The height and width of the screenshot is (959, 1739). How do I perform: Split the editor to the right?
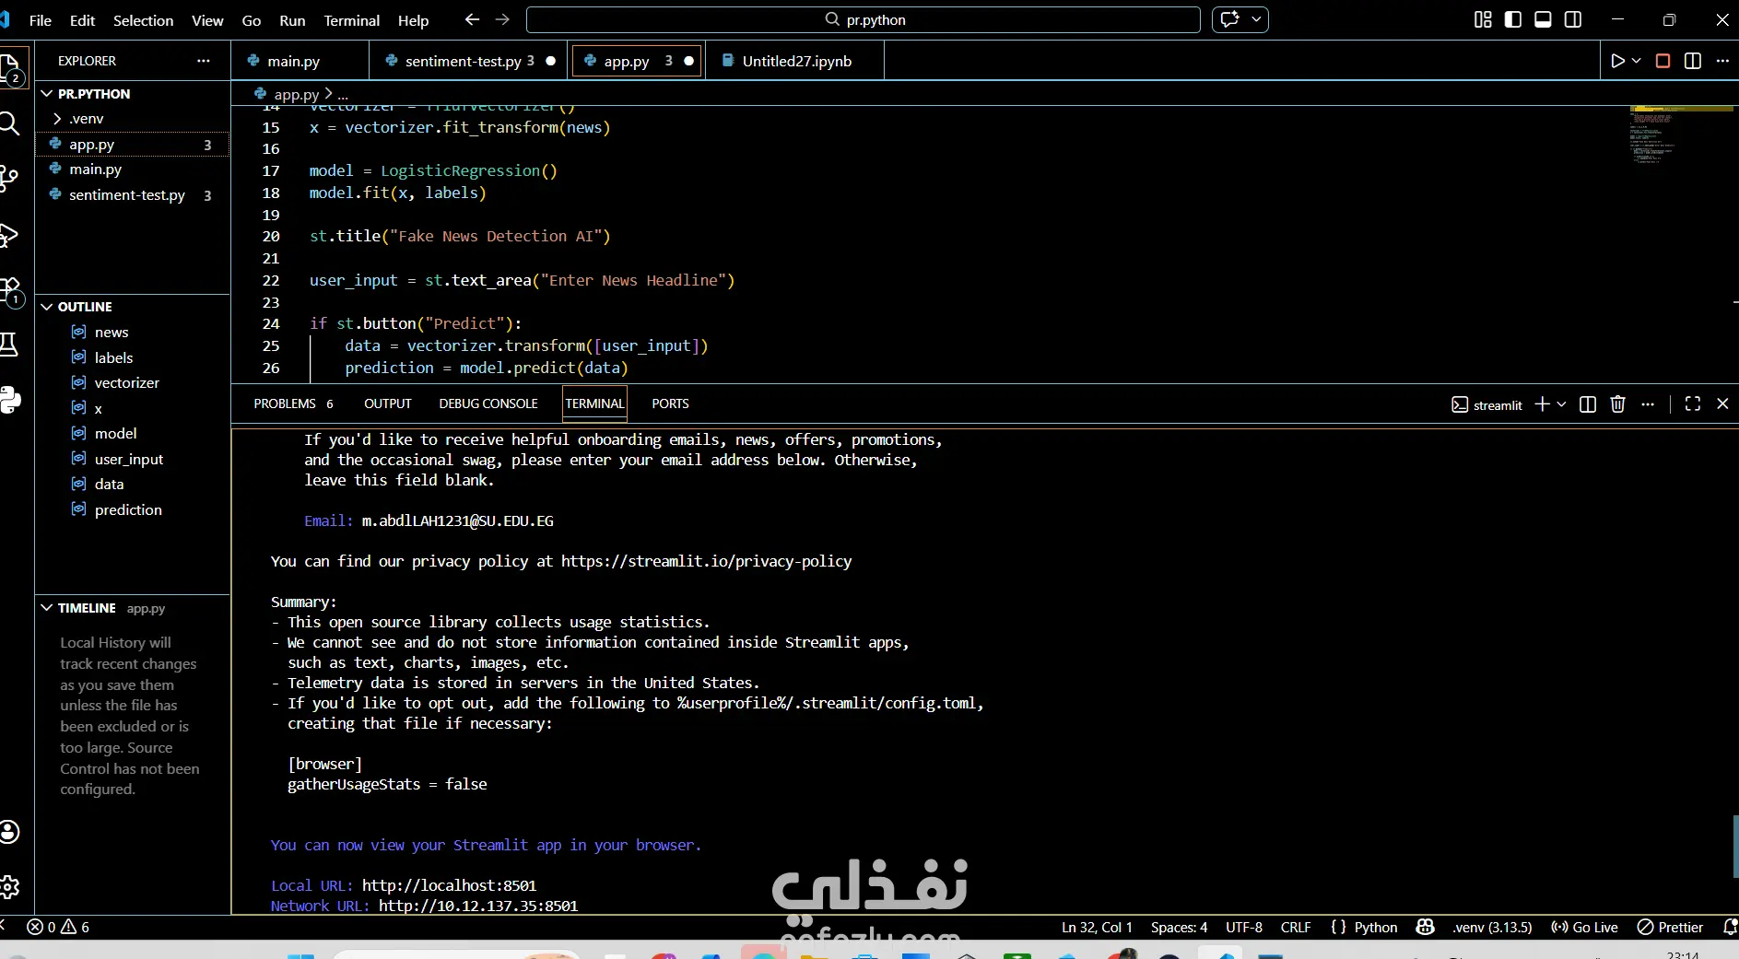pyautogui.click(x=1693, y=61)
